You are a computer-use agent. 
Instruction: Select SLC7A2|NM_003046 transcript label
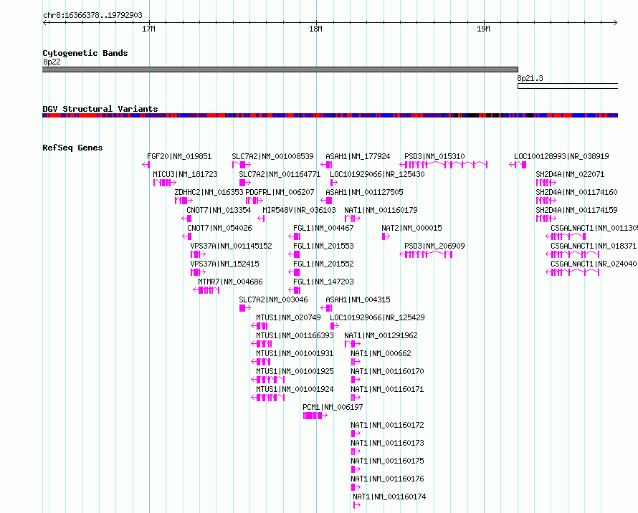(273, 299)
